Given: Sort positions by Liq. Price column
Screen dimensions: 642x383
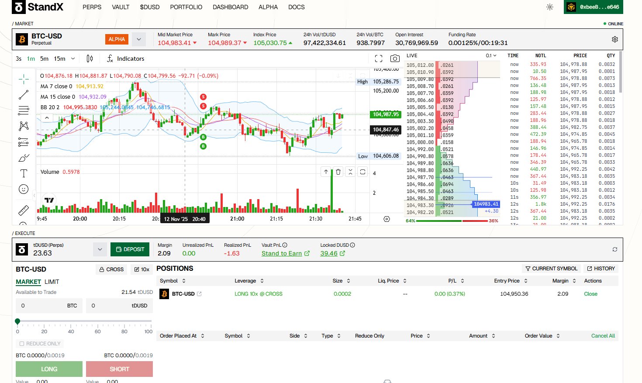Looking at the screenshot, I should 393,281.
